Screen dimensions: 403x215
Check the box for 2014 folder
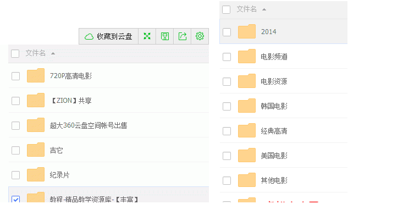pyautogui.click(x=227, y=32)
